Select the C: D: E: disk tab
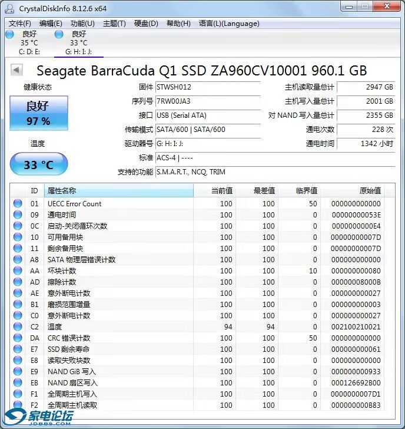The width and height of the screenshot is (405, 429). [29, 42]
